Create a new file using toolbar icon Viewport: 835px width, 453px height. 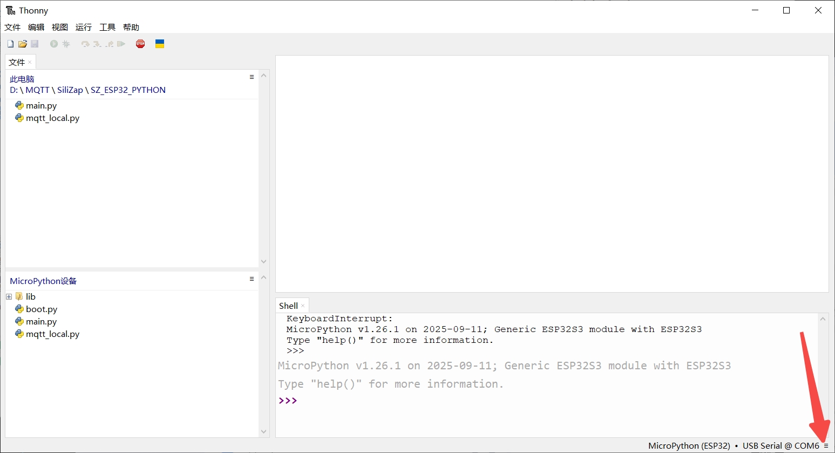[10, 44]
